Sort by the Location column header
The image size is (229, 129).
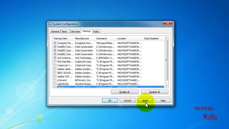click(130, 38)
